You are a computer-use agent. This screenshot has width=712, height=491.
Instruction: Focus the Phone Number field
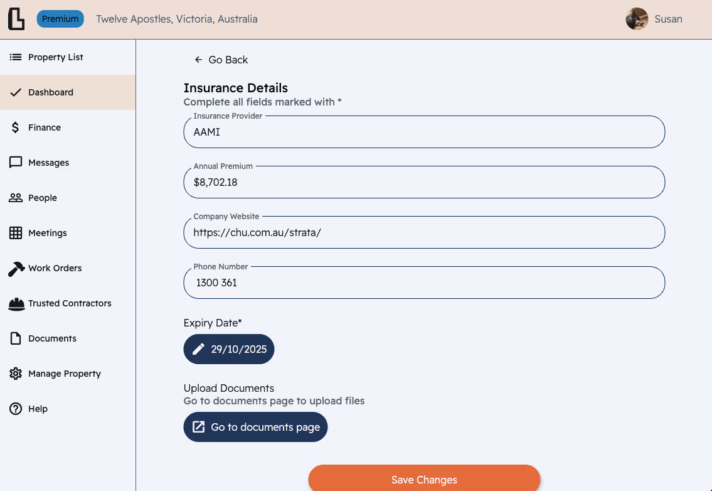[x=424, y=283]
